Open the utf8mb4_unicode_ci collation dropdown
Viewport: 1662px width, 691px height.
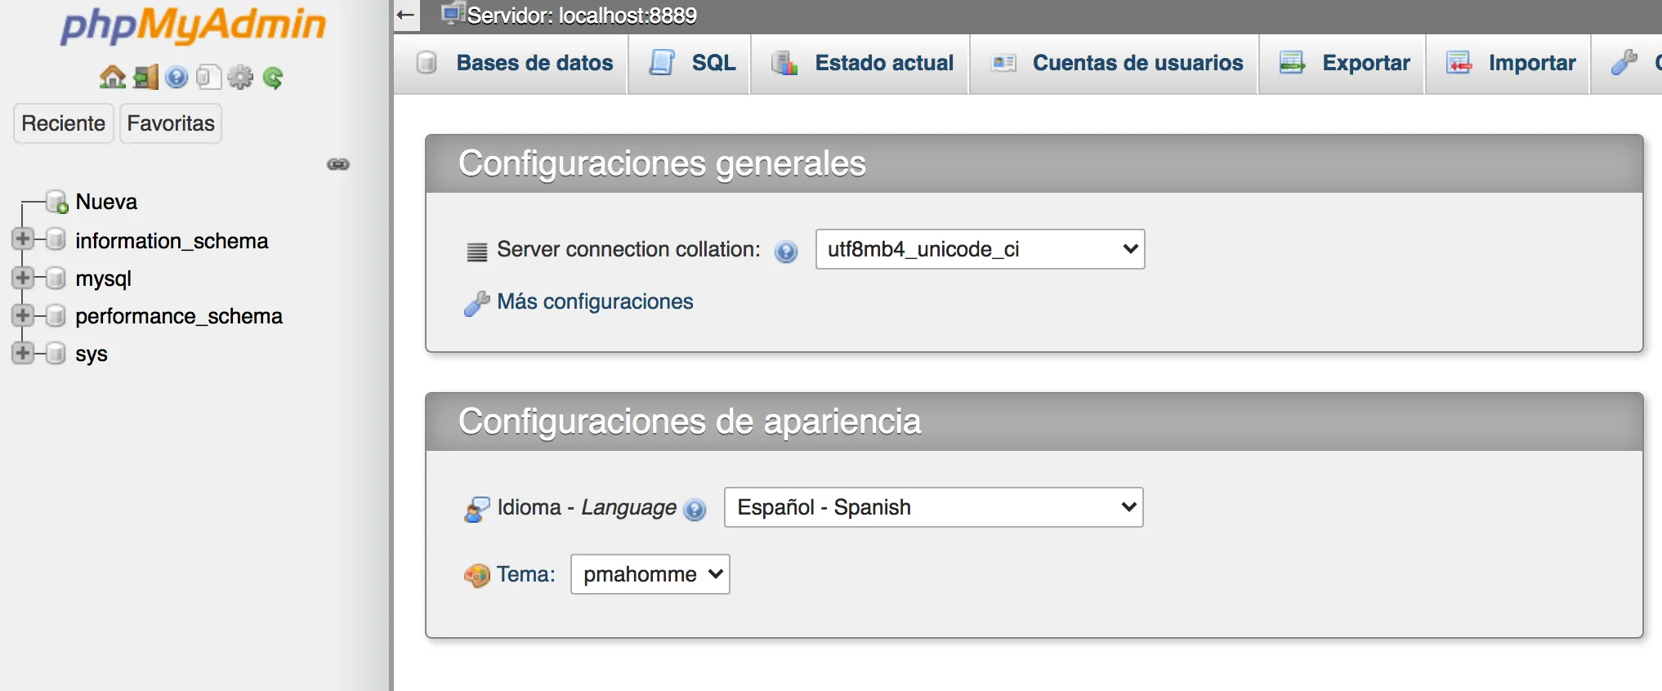click(980, 249)
